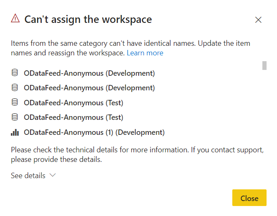Dismiss the dialog with the X icon
Screen dimensions: 277x216
pyautogui.click(x=258, y=20)
